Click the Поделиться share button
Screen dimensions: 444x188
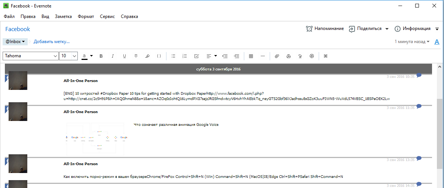365,28
